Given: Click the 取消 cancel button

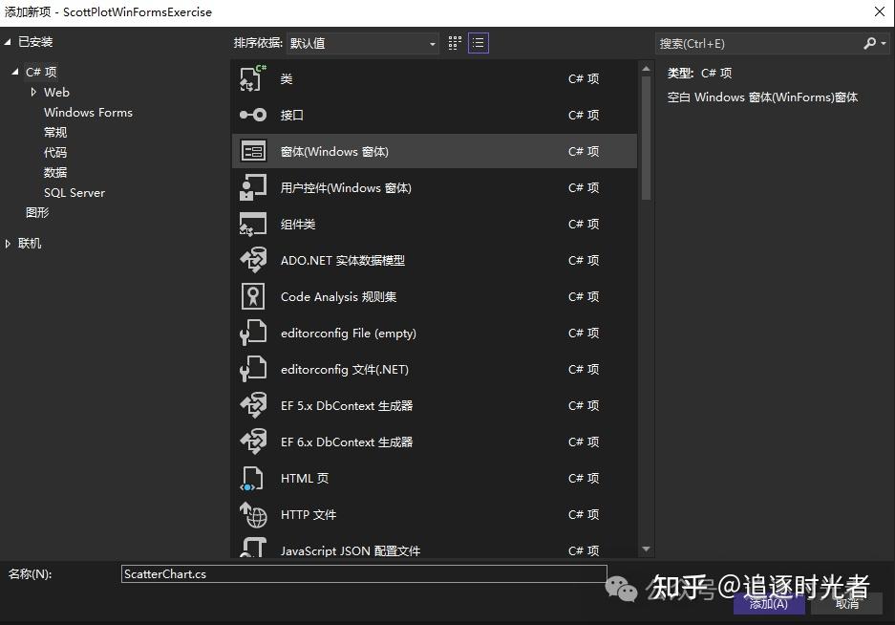Looking at the screenshot, I should [x=848, y=603].
